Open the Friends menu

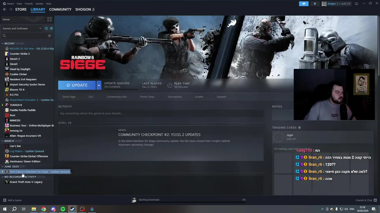(29, 4)
